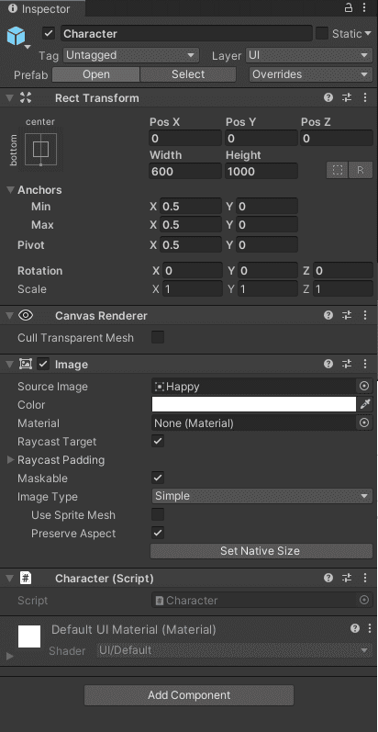Open Rect Transform help icon

click(x=328, y=97)
